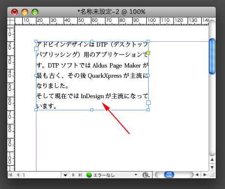Click the right-middle frame handle
The width and height of the screenshot is (225, 189).
[x=148, y=75]
